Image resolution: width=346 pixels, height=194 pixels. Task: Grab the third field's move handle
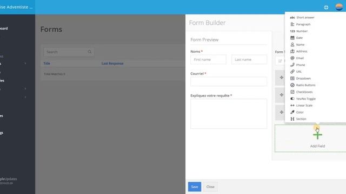pyautogui.click(x=282, y=112)
